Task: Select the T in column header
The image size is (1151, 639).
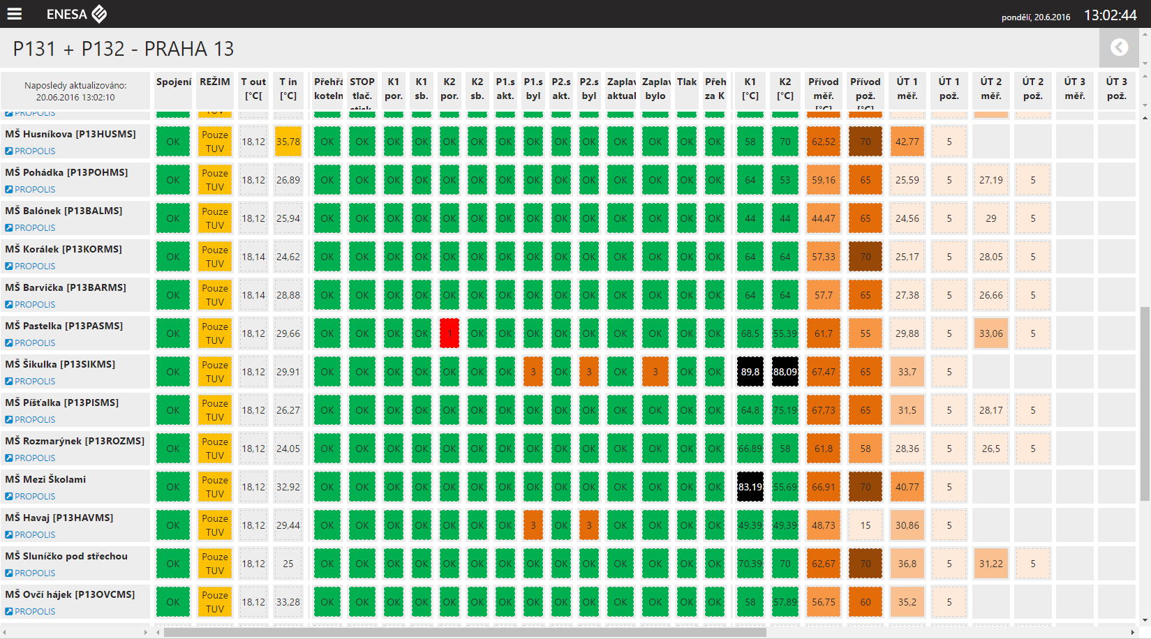Action: point(288,91)
